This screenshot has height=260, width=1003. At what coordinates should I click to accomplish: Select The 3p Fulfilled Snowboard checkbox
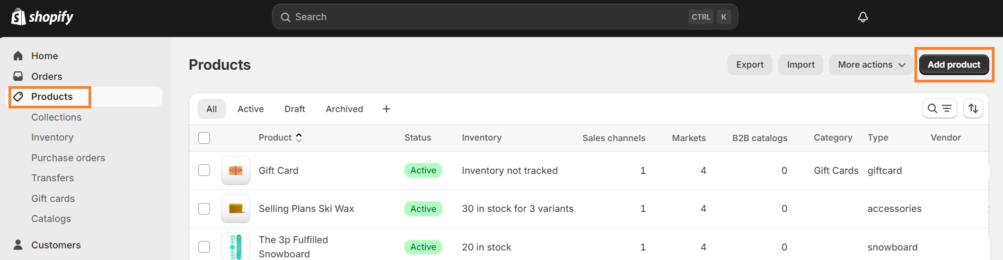coord(204,246)
